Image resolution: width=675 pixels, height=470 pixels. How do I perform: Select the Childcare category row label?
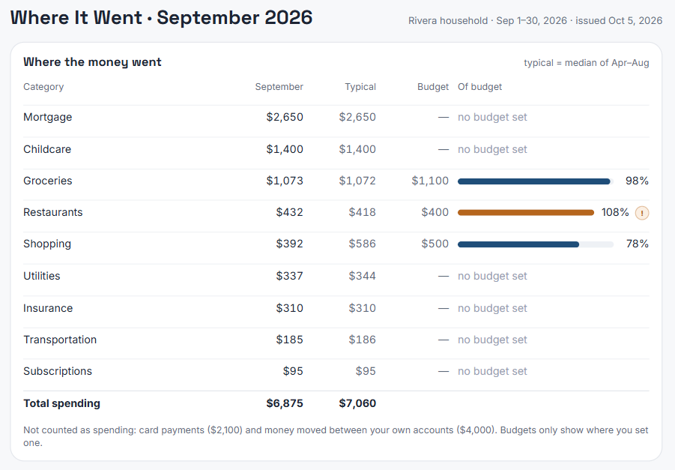[x=47, y=149]
